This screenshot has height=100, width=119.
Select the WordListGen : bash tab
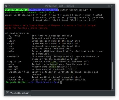point(18,93)
